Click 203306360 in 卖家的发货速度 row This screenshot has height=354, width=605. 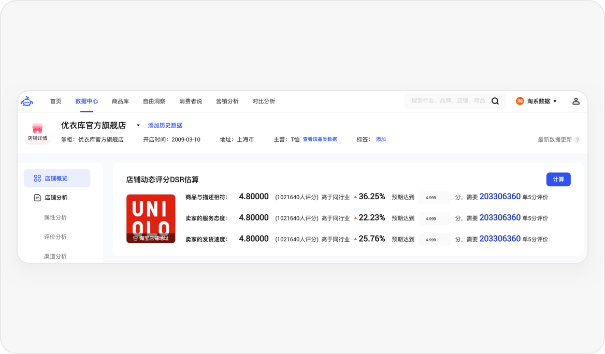(x=500, y=239)
